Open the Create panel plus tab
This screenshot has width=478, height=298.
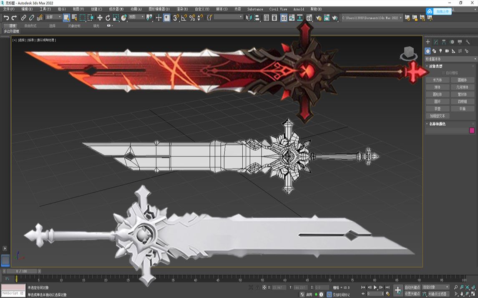[x=428, y=42]
